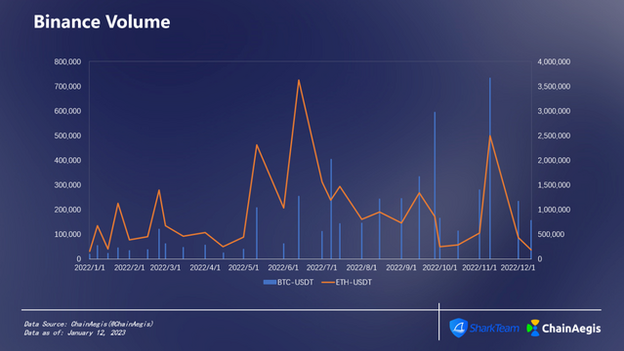This screenshot has width=624, height=351.
Task: Click the Data as of January 12 text
Action: pyautogui.click(x=74, y=332)
